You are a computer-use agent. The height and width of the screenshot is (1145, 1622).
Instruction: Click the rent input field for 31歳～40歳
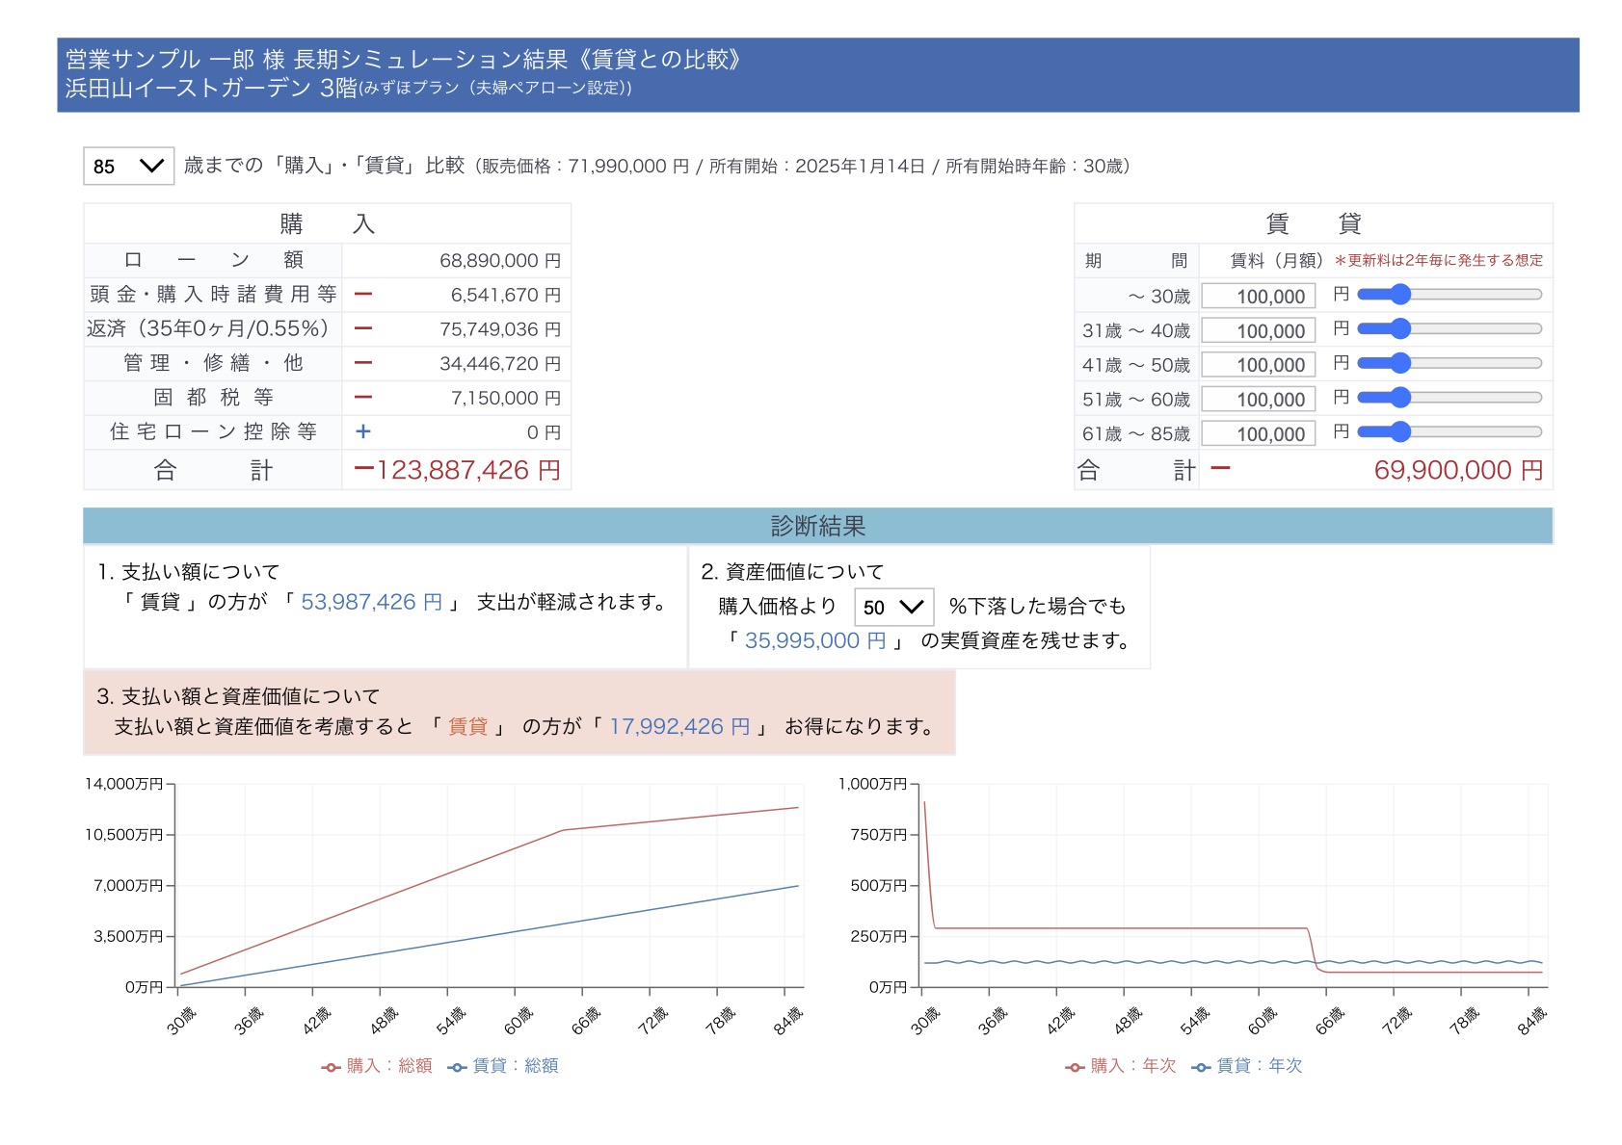tap(1258, 330)
